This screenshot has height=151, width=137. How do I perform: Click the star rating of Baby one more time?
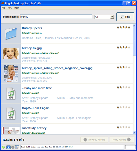(123, 87)
